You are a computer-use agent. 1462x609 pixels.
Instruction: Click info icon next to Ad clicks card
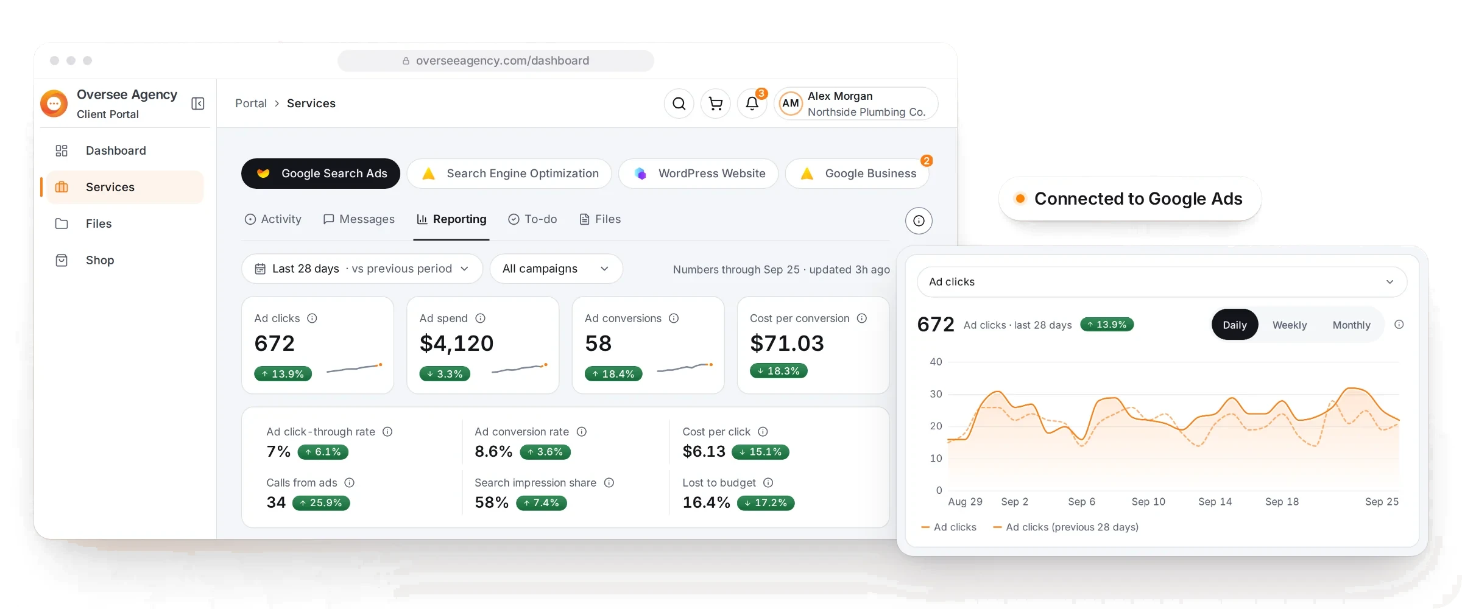[312, 318]
